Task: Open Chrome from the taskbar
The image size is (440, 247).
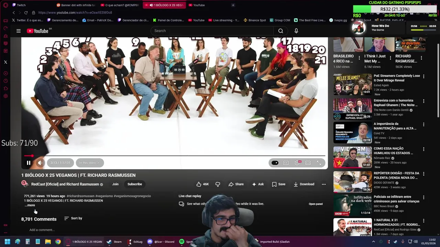Action: (58, 242)
